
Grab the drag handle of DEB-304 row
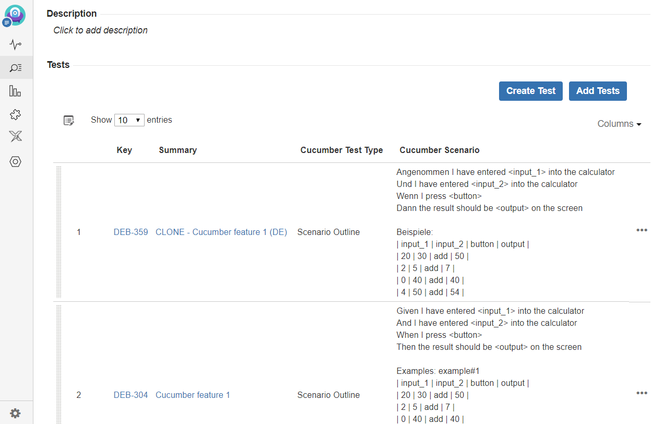point(58,364)
